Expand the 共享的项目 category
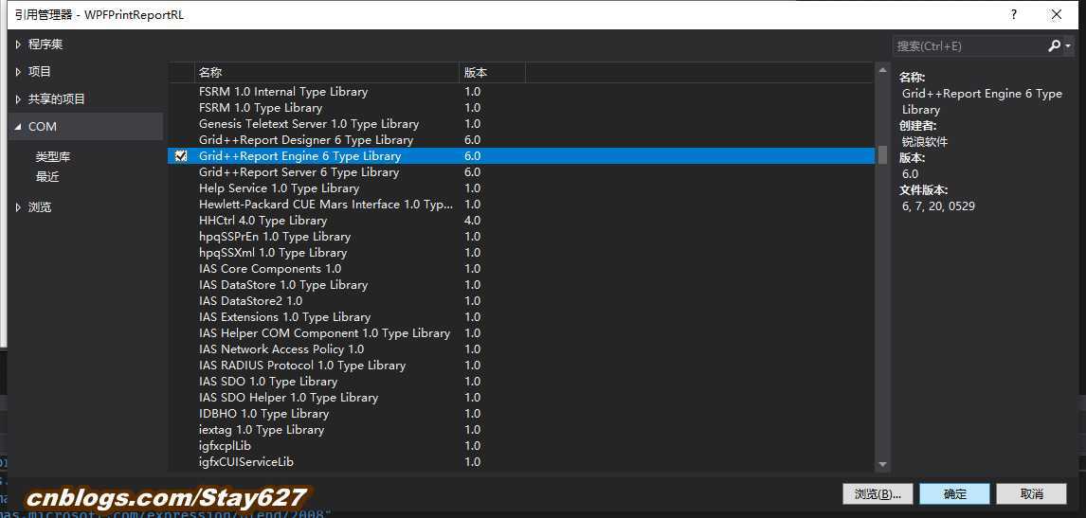The height and width of the screenshot is (518, 1086). click(19, 99)
